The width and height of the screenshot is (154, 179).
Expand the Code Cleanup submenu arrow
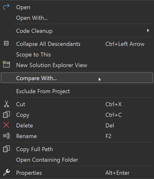coord(148,30)
